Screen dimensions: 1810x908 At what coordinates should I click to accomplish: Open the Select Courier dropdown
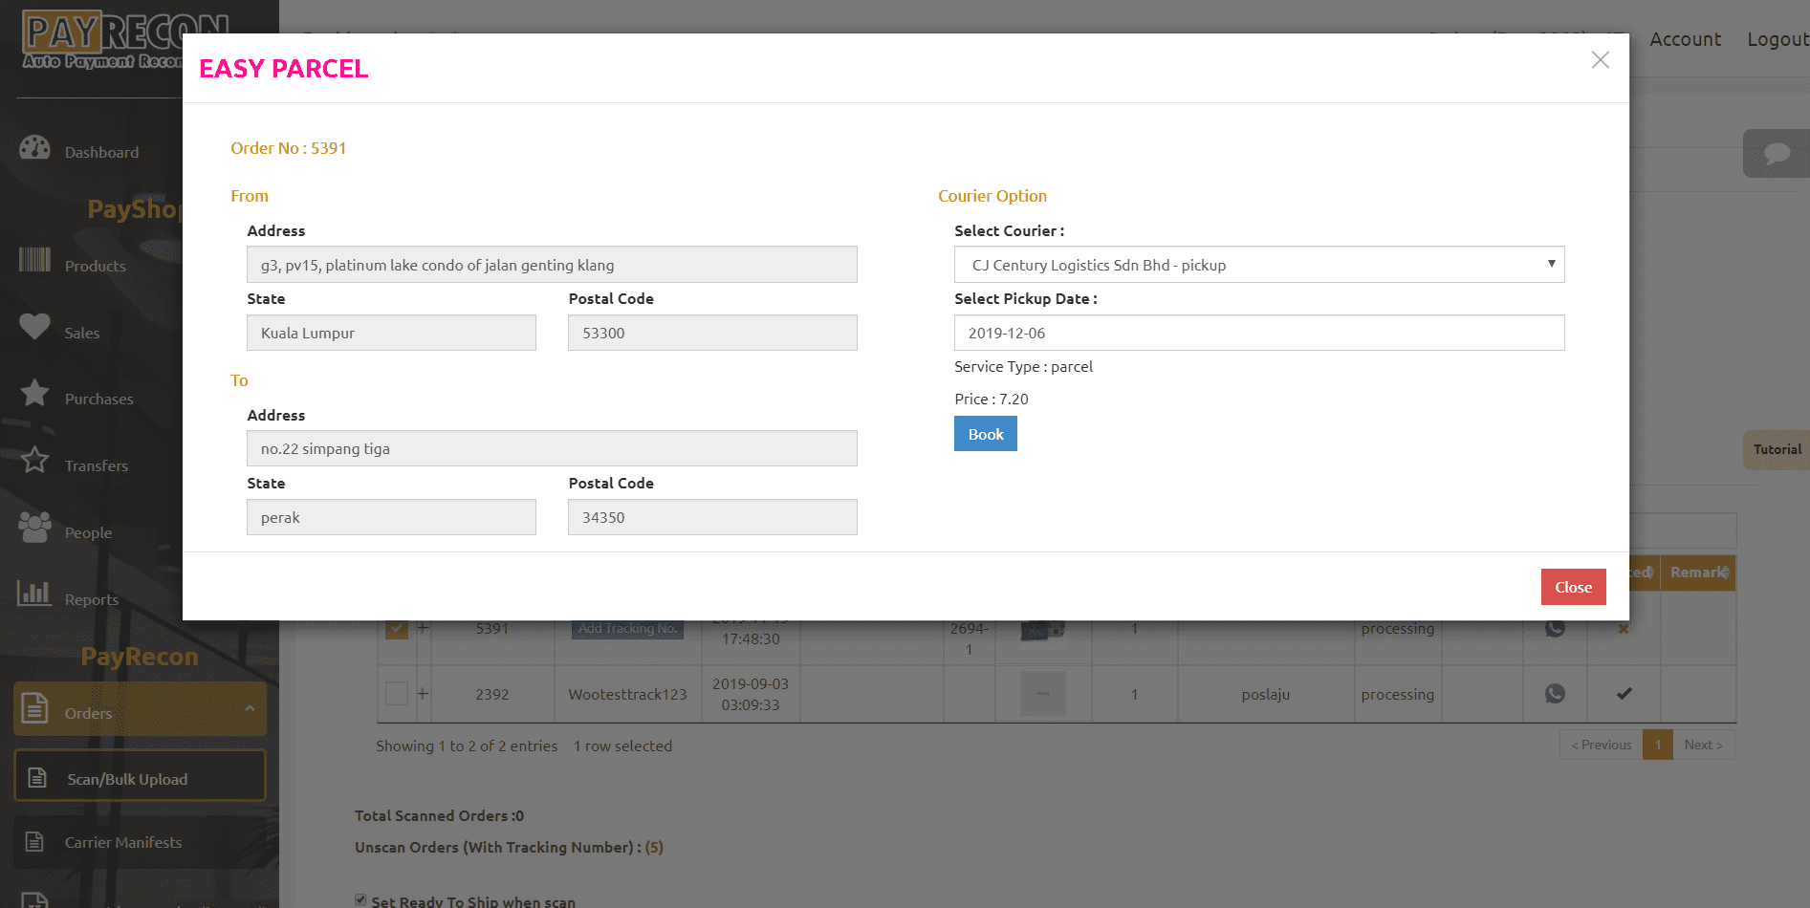[x=1259, y=265]
